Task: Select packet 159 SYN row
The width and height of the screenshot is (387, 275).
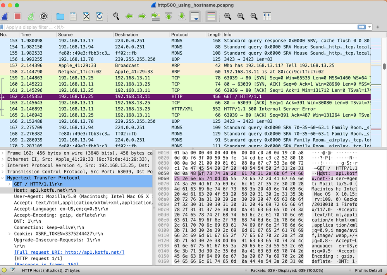Action: coord(185,78)
